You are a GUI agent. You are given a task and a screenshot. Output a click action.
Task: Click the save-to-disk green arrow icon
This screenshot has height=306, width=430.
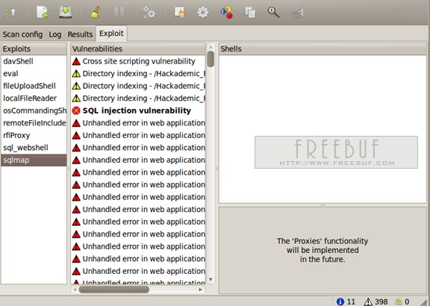pyautogui.click(x=65, y=13)
